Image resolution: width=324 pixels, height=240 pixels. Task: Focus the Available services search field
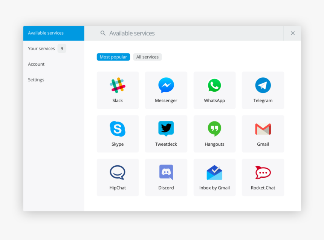(184, 33)
